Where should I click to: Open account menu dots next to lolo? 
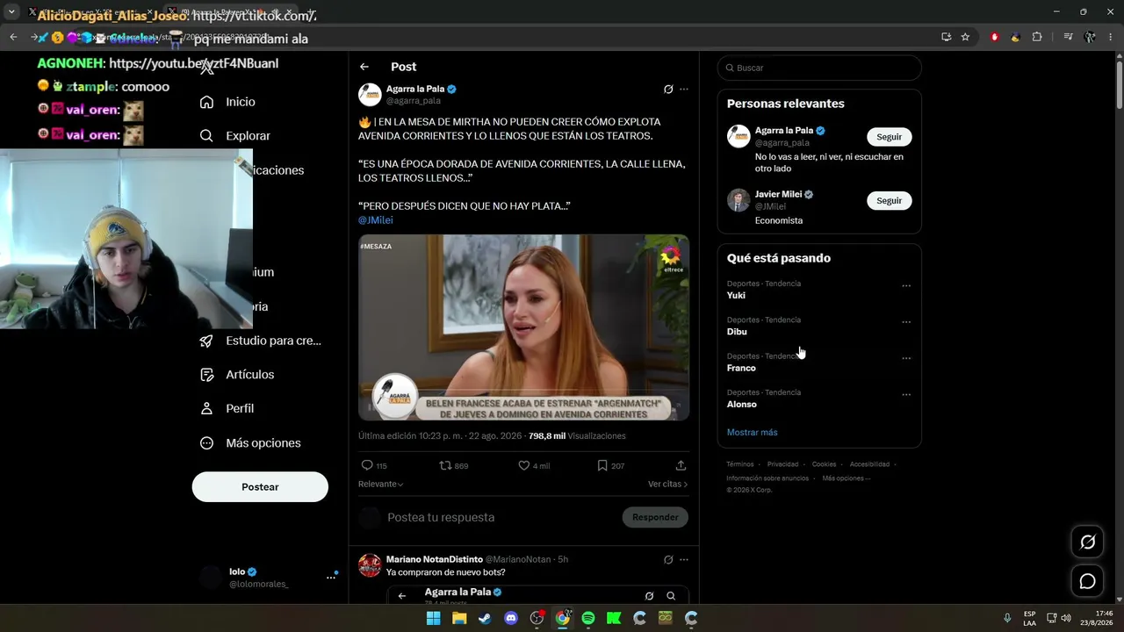point(331,577)
